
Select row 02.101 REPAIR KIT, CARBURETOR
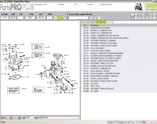coord(119,30)
